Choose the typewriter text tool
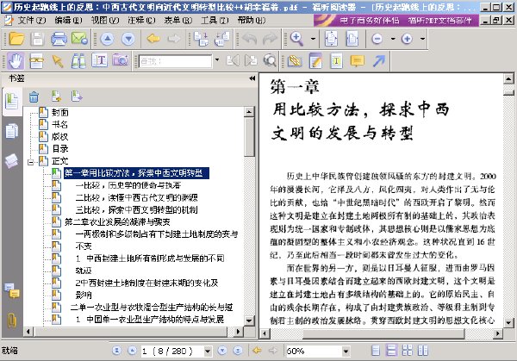This screenshot has width=517, height=361. pos(336,61)
